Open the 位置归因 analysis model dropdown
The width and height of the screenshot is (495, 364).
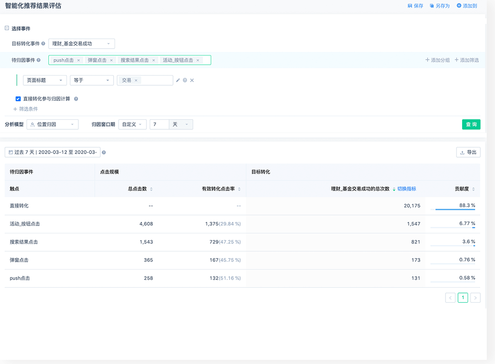pos(53,124)
